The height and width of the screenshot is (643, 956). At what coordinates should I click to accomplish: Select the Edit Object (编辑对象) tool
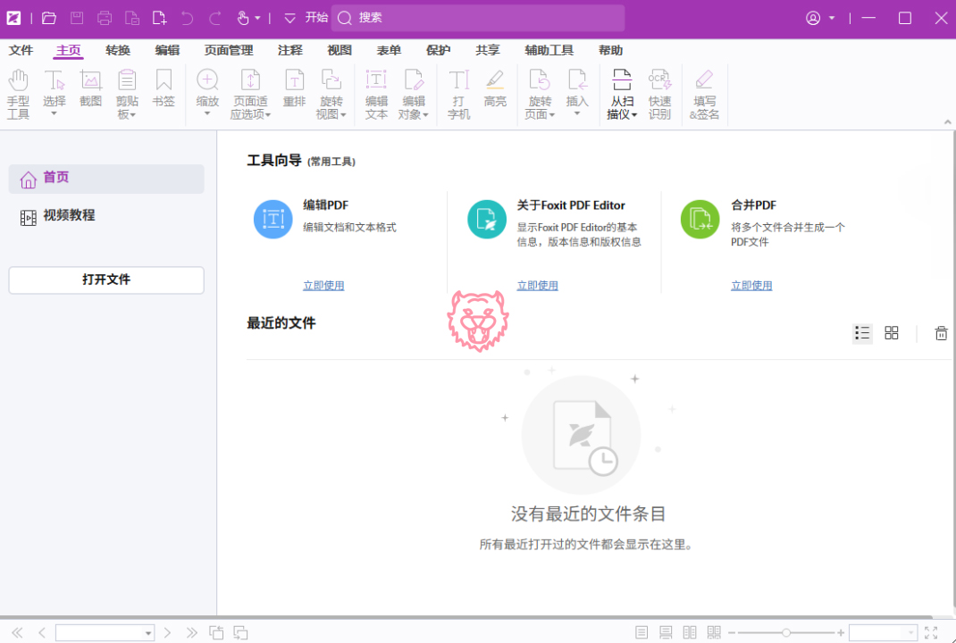414,94
